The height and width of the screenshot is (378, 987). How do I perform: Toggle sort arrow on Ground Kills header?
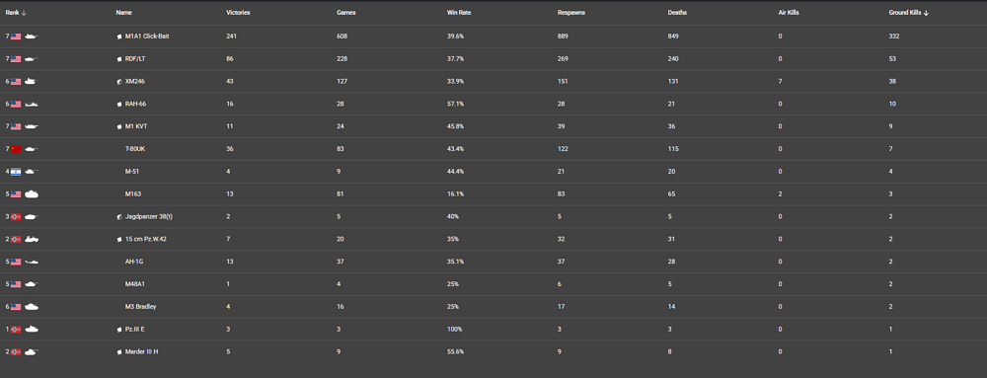click(x=926, y=13)
